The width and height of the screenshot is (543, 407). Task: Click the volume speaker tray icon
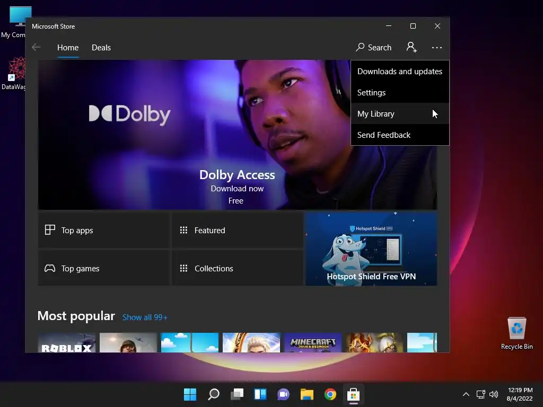[494, 394]
